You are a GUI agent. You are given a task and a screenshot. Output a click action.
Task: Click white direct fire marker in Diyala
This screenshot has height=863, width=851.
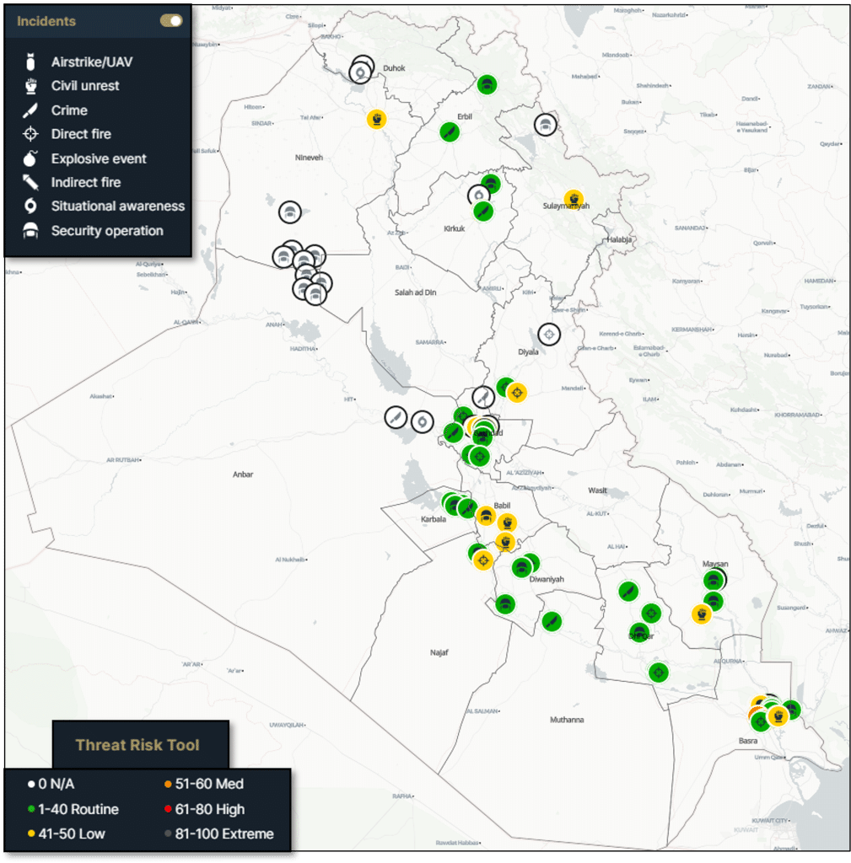pyautogui.click(x=549, y=334)
